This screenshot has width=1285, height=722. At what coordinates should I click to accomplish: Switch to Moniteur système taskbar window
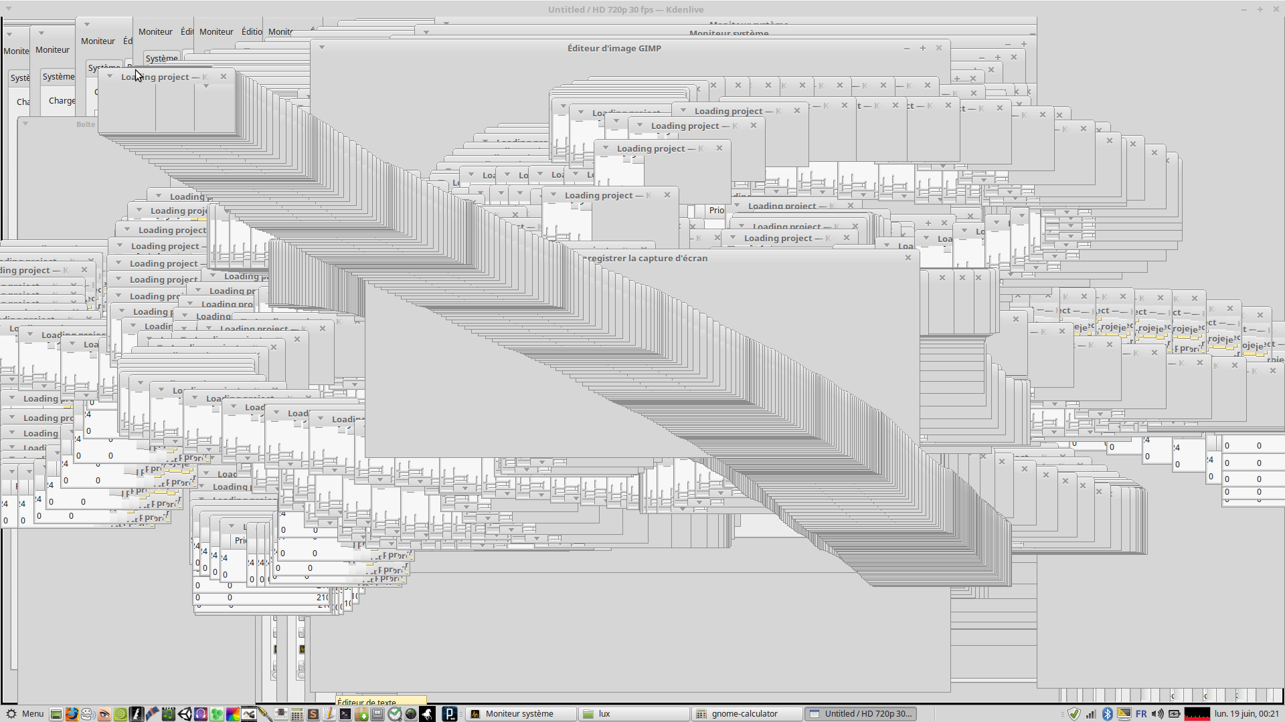[x=519, y=714]
